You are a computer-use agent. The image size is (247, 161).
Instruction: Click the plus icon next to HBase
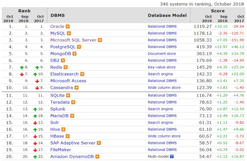(x=68, y=136)
